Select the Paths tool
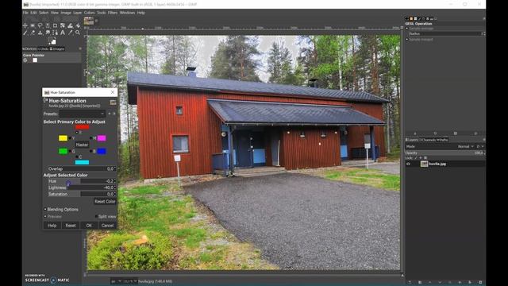Viewport: 508px width, 286px height. tap(55, 33)
